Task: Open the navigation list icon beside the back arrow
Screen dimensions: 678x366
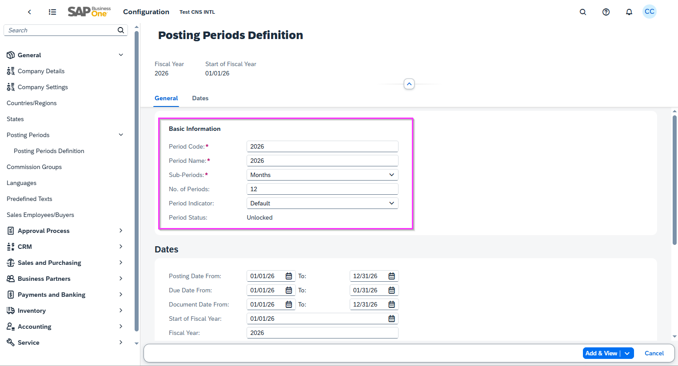Action: pos(52,12)
